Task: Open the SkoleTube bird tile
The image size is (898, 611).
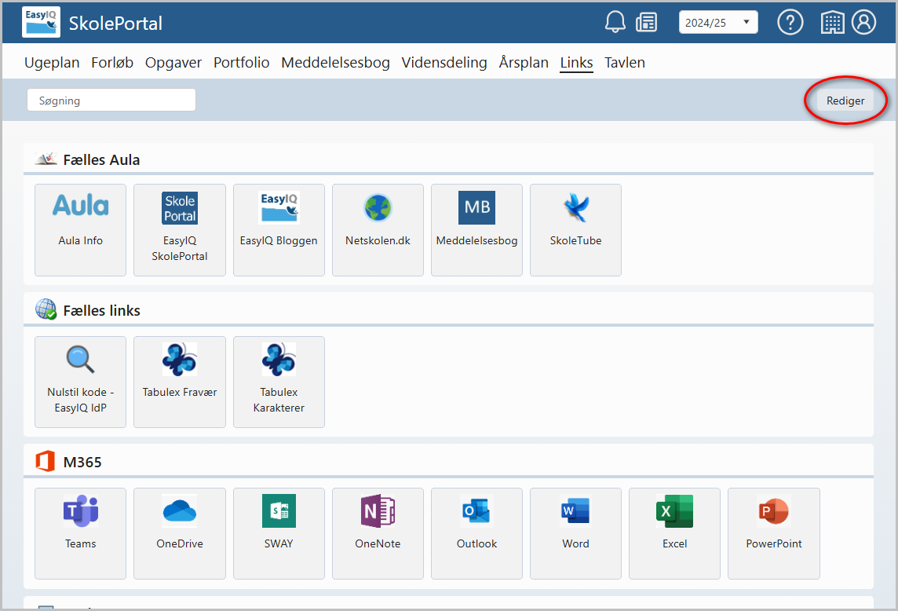Action: (575, 230)
